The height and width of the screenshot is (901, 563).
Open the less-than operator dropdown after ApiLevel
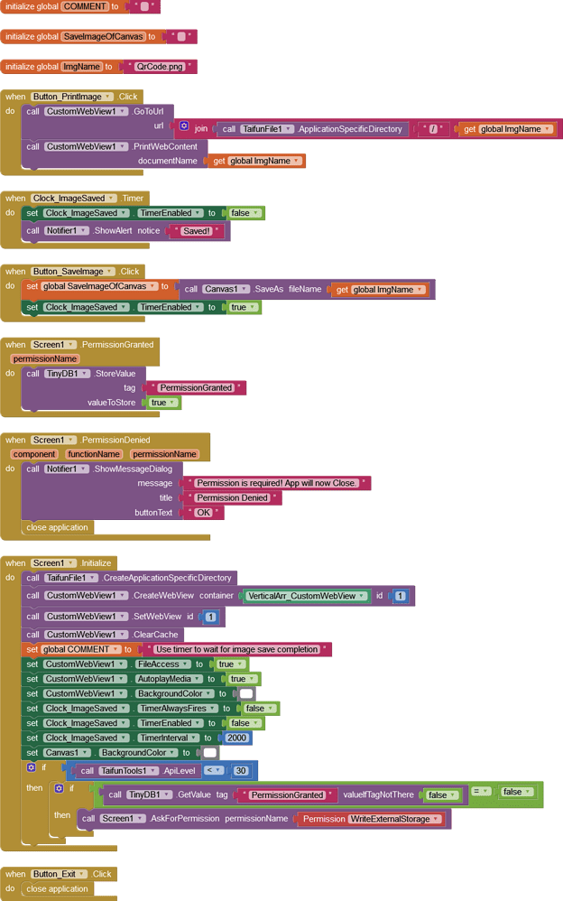click(x=213, y=770)
